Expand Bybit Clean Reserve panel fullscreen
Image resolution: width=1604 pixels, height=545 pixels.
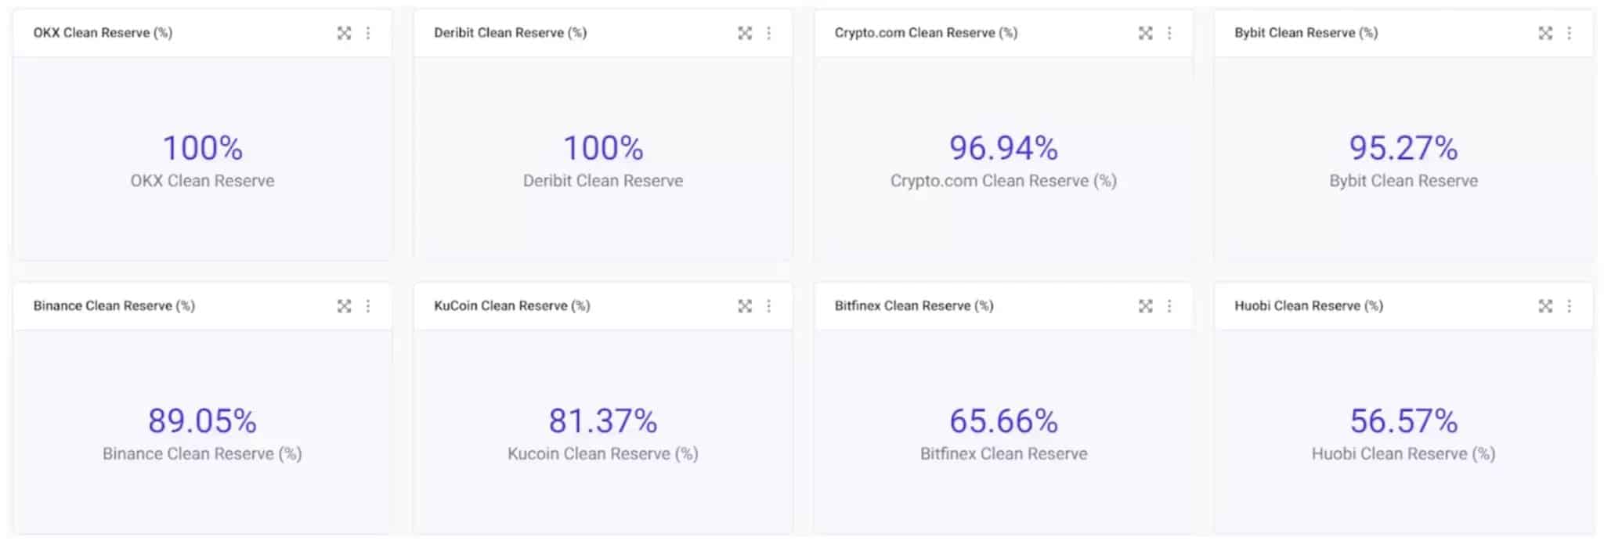click(x=1545, y=33)
